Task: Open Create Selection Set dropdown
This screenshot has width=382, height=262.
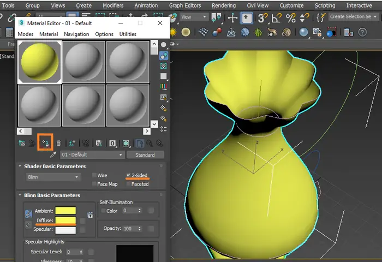Action: pyautogui.click(x=353, y=17)
